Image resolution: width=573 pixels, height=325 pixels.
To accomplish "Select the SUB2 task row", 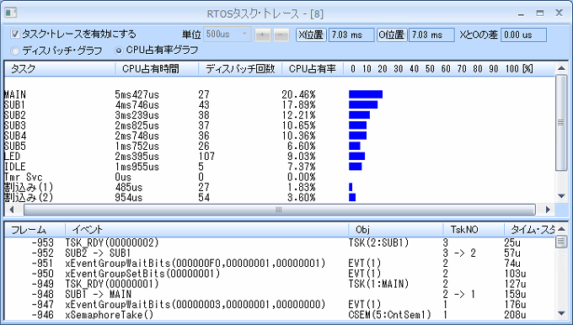I will pos(280,115).
